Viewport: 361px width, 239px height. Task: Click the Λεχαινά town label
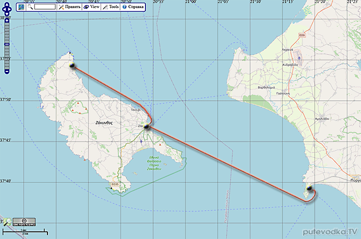click(x=288, y=49)
